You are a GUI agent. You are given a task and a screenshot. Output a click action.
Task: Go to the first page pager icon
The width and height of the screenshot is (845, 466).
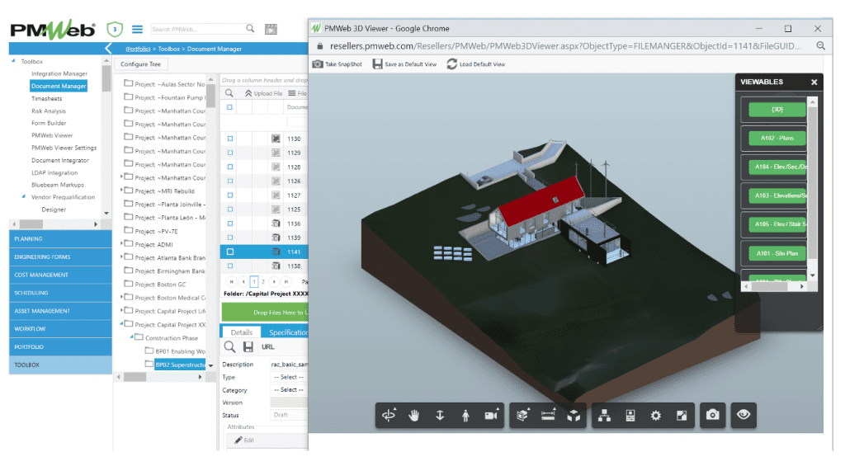coord(231,281)
